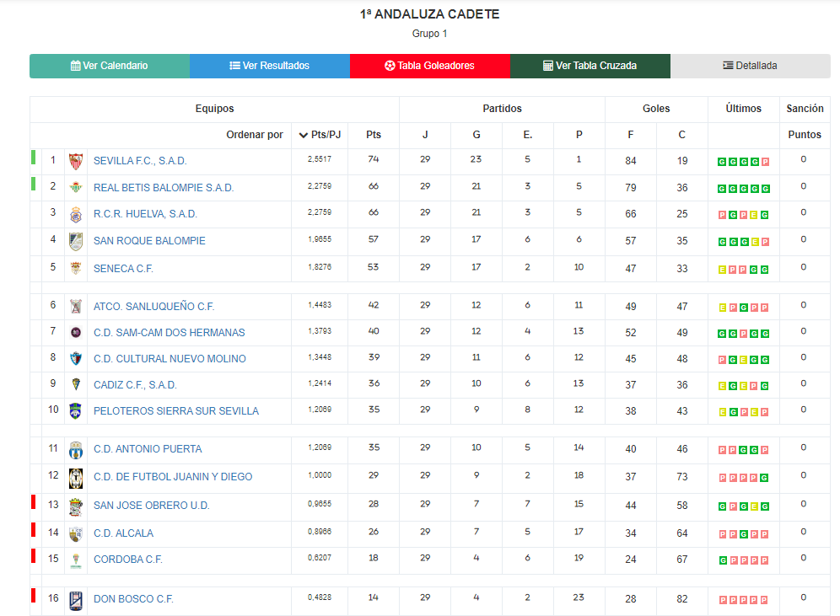Click the C.D. Antonio Puerta crest
Image resolution: width=840 pixels, height=616 pixels.
tap(76, 450)
